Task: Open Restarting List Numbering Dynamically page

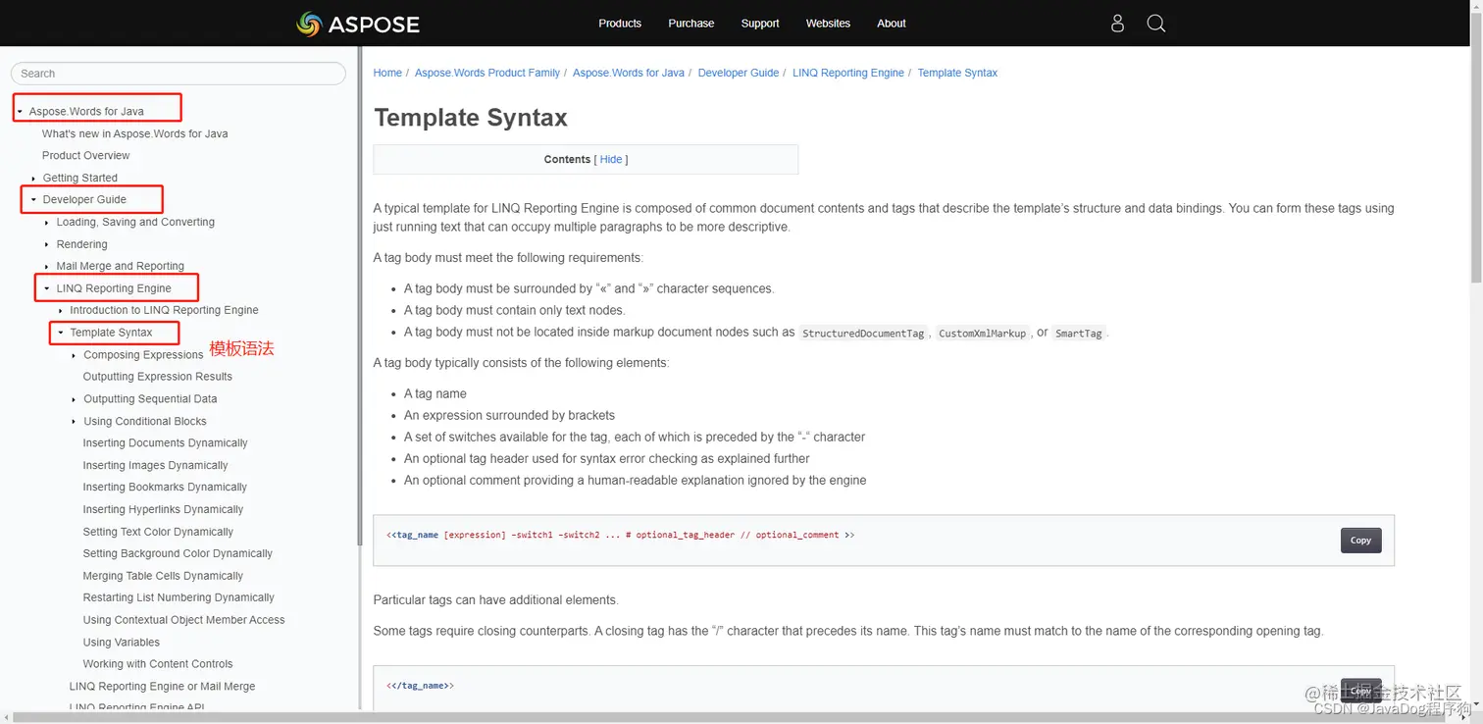Action: coord(179,597)
